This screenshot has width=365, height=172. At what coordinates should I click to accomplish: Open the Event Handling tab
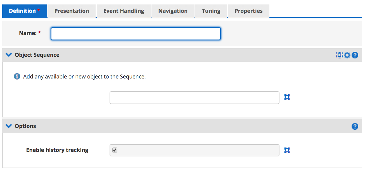click(x=124, y=11)
